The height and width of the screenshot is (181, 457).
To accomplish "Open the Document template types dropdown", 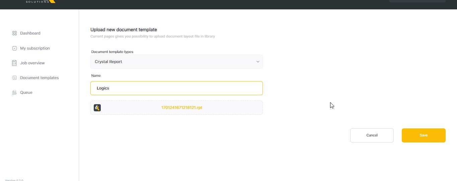I will pos(176,62).
